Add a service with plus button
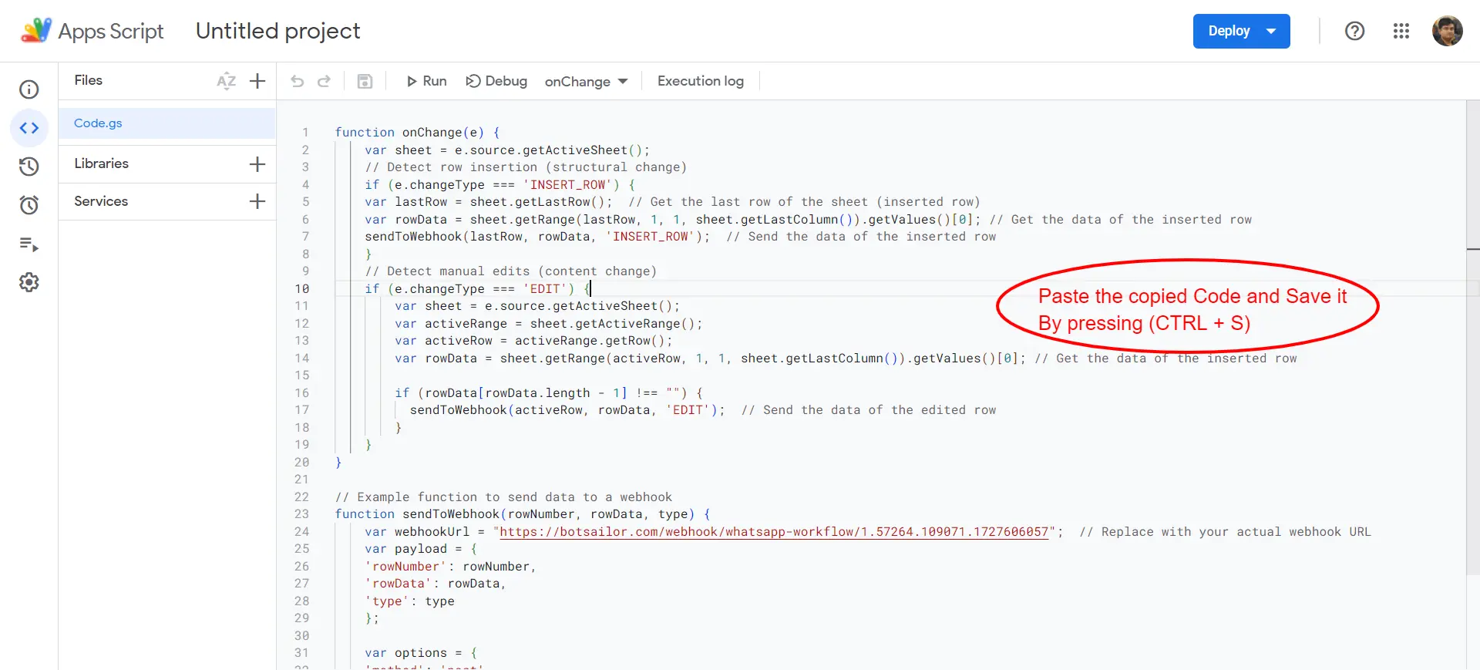This screenshot has height=670, width=1480. 257,201
